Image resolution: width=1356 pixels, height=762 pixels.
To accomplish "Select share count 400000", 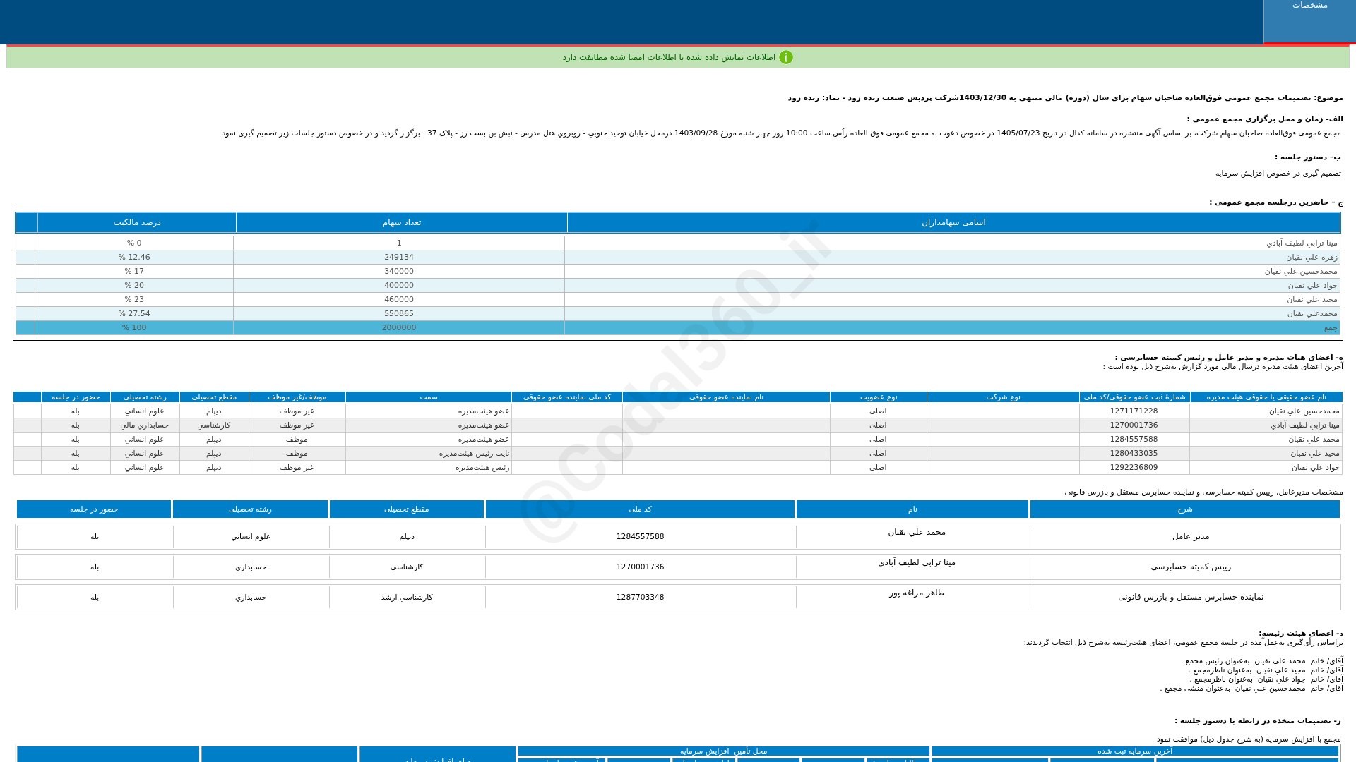I will pyautogui.click(x=399, y=286).
